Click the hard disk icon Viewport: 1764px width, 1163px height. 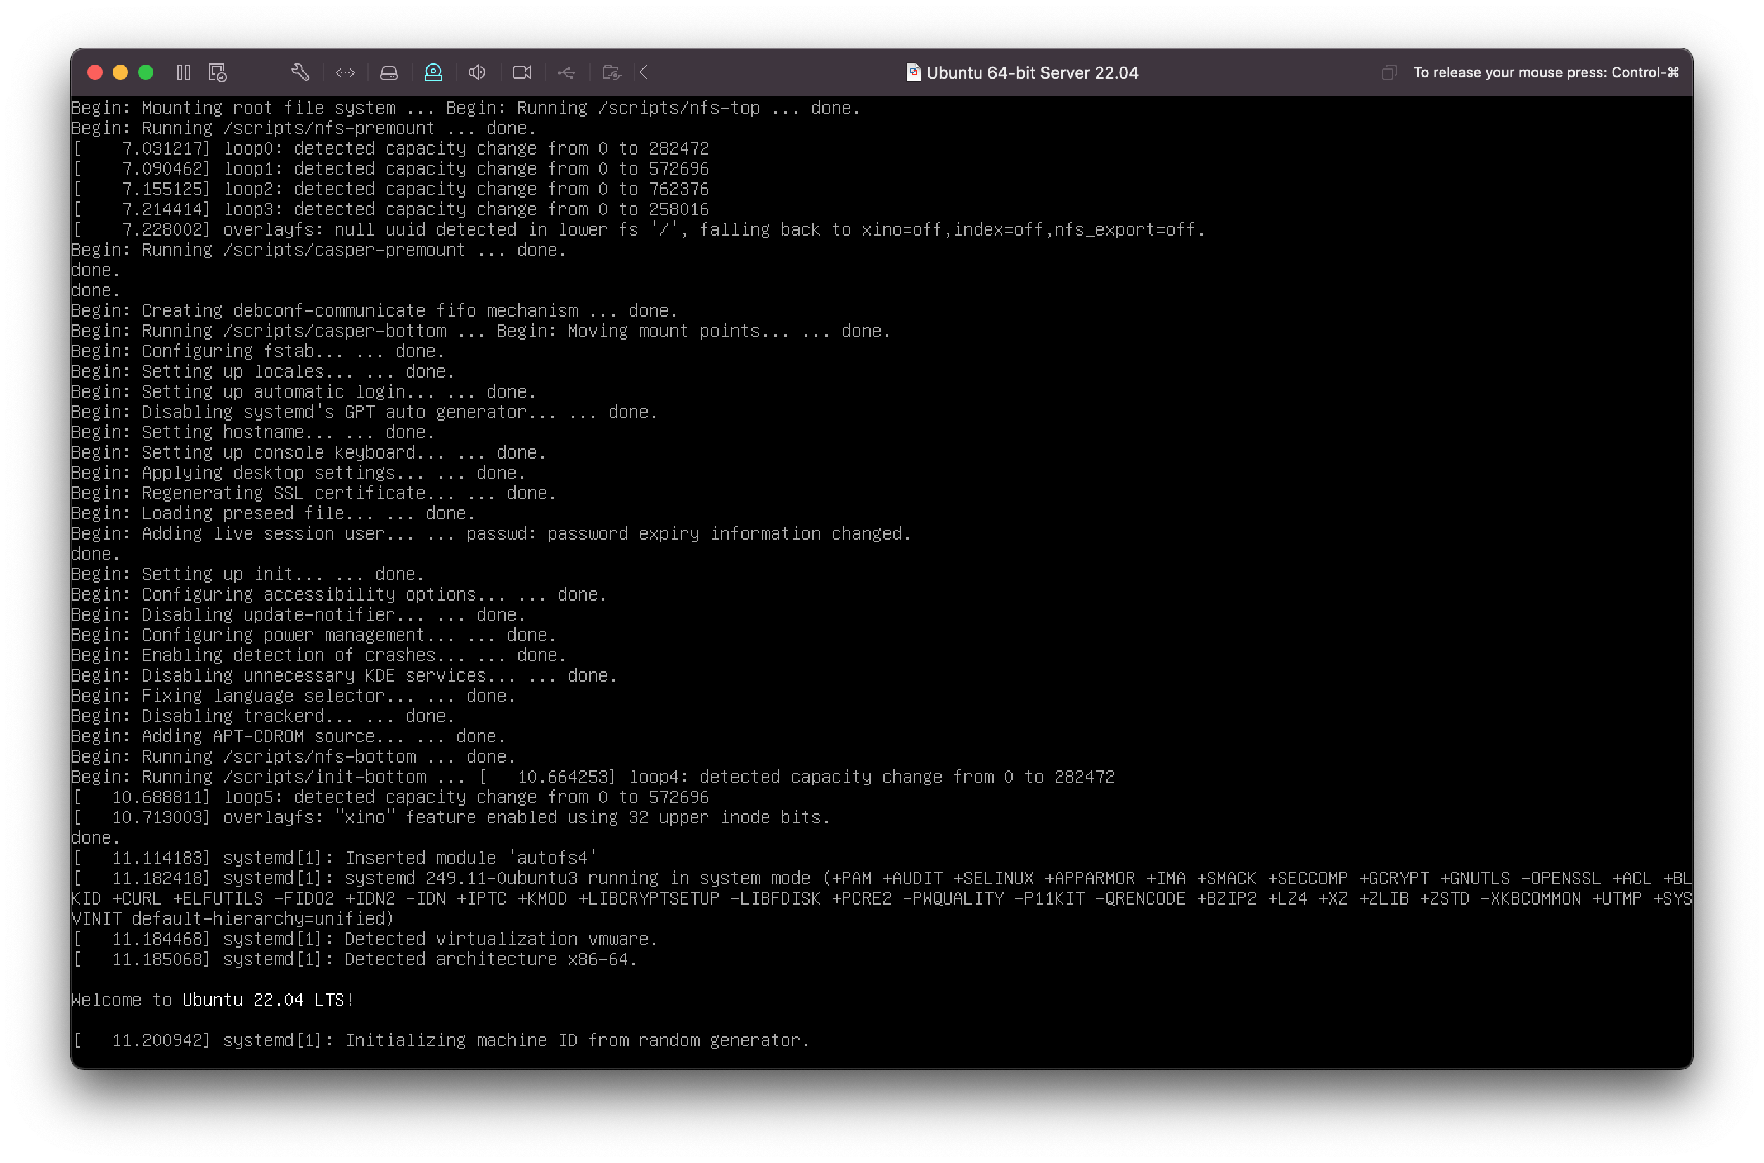(x=388, y=72)
